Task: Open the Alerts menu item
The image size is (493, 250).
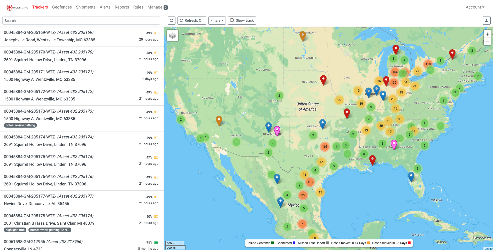Action: pos(105,7)
